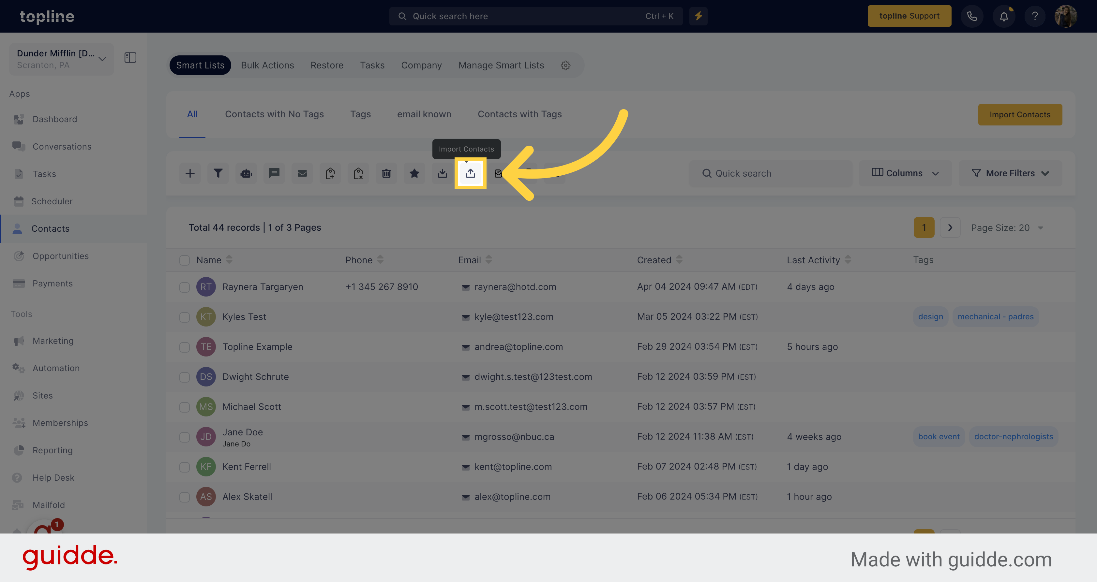The height and width of the screenshot is (582, 1097).
Task: Click the Send Review Request star icon
Action: (x=414, y=173)
